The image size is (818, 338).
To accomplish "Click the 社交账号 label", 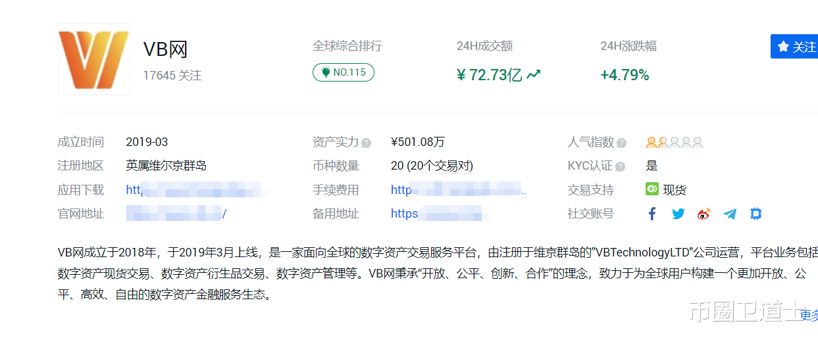I will click(590, 214).
